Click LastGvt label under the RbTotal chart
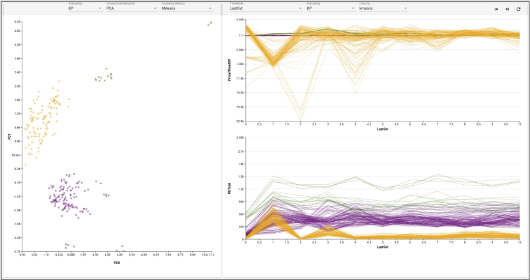The width and height of the screenshot is (530, 280). click(382, 247)
